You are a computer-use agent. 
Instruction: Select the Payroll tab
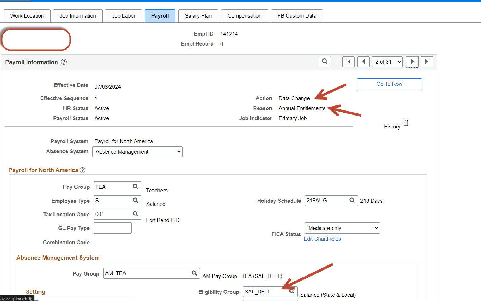pyautogui.click(x=160, y=16)
